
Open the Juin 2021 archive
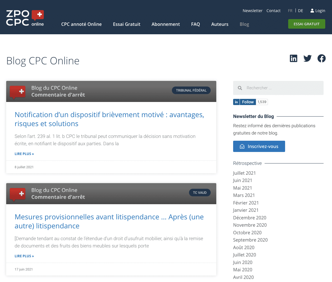tap(242, 180)
